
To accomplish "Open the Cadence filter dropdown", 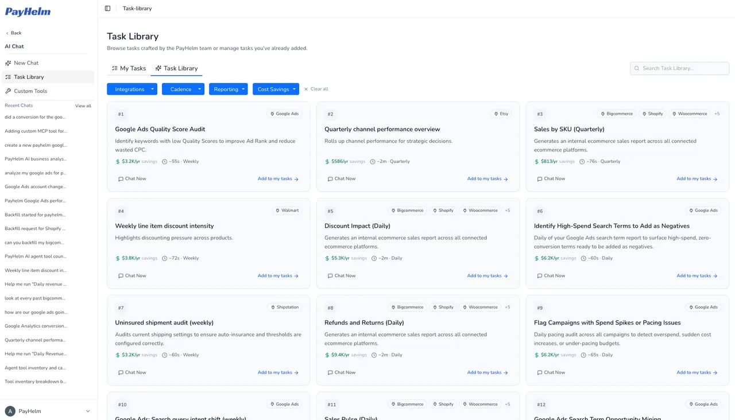I will (x=183, y=89).
